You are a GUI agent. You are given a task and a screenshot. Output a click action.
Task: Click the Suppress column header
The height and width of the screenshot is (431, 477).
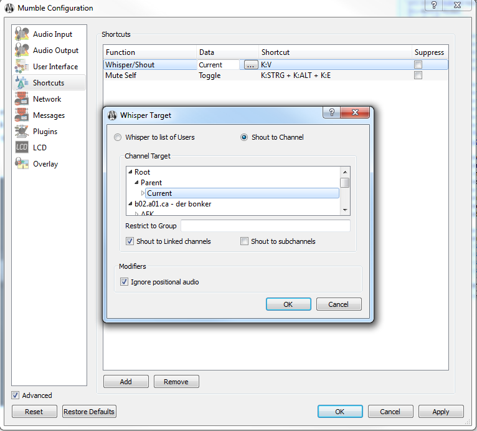click(x=430, y=52)
